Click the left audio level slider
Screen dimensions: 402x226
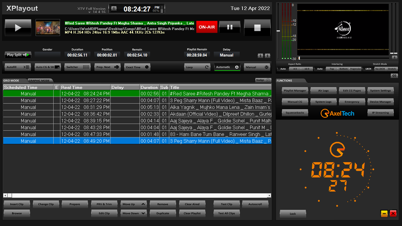click(278, 31)
